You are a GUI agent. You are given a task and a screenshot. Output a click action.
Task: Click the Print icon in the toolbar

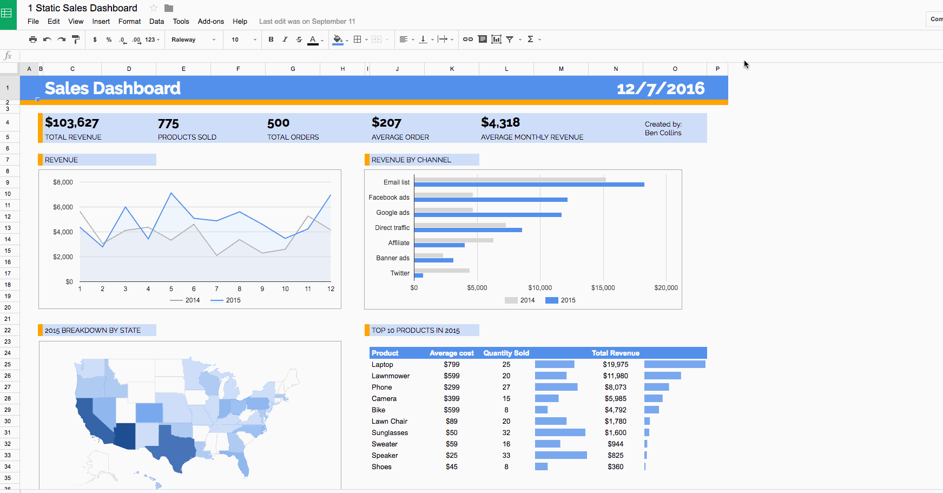click(33, 40)
